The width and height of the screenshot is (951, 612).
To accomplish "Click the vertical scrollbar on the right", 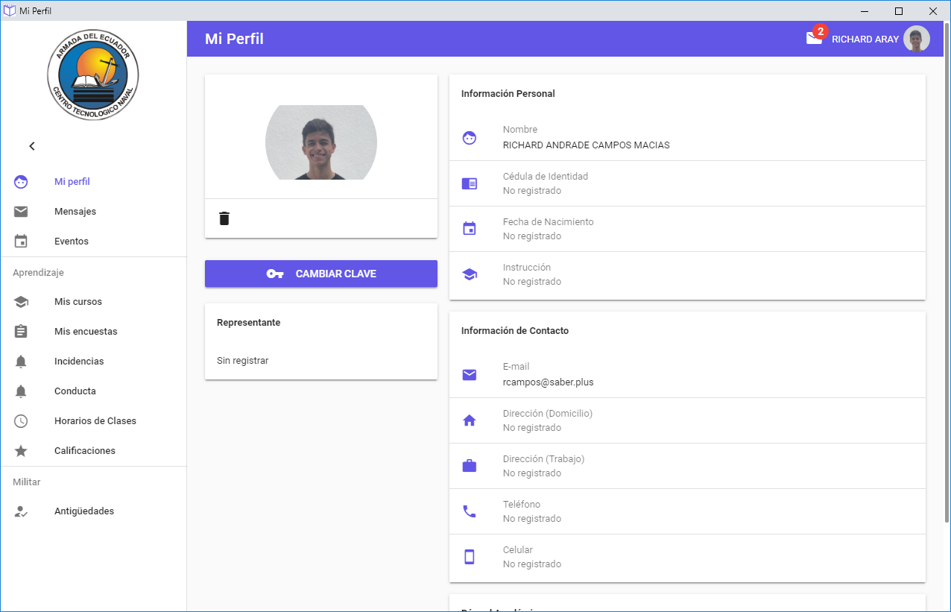I will click(947, 273).
